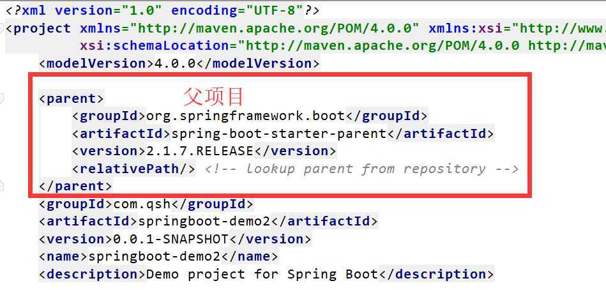The height and width of the screenshot is (290, 606).
Task: Click the opening description tag
Action: [x=93, y=274]
